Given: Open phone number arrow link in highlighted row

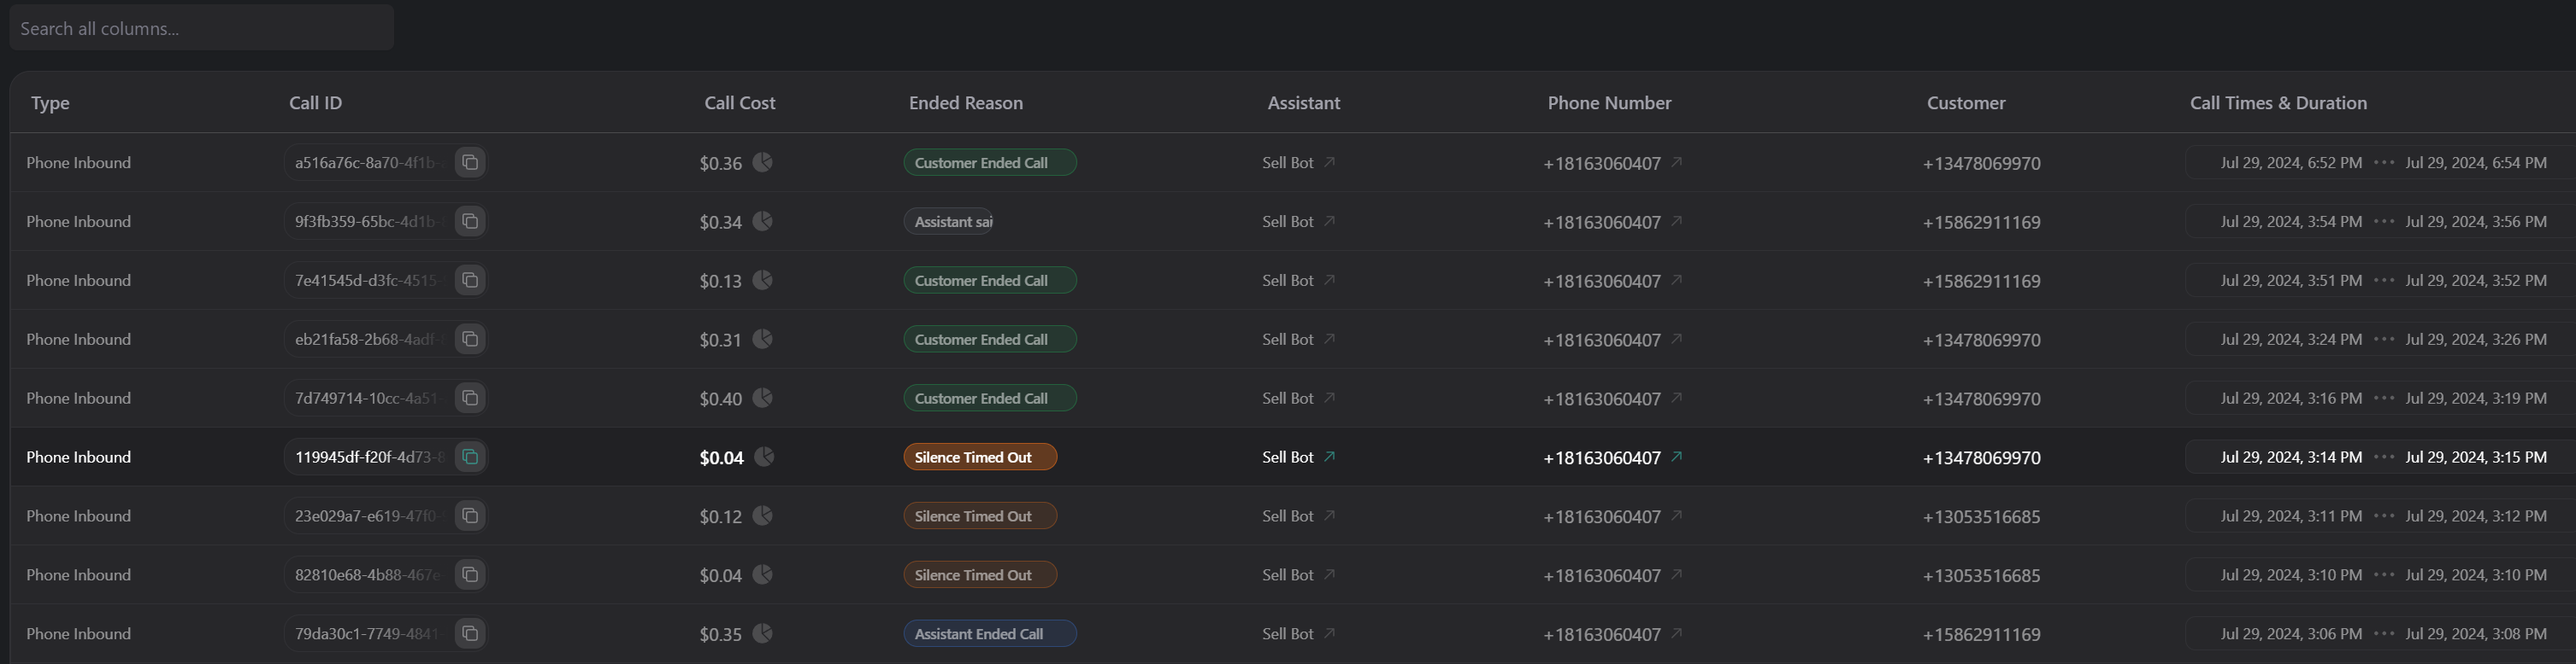Looking at the screenshot, I should tap(1677, 457).
